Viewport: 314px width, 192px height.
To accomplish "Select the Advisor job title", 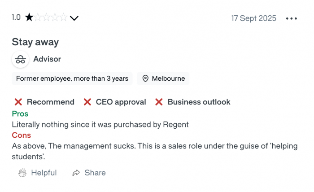I will (x=47, y=59).
